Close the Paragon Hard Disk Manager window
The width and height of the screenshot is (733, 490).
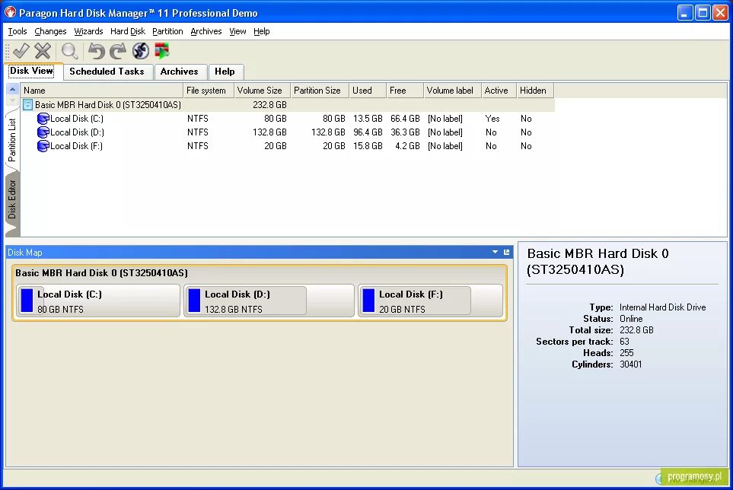coord(720,13)
